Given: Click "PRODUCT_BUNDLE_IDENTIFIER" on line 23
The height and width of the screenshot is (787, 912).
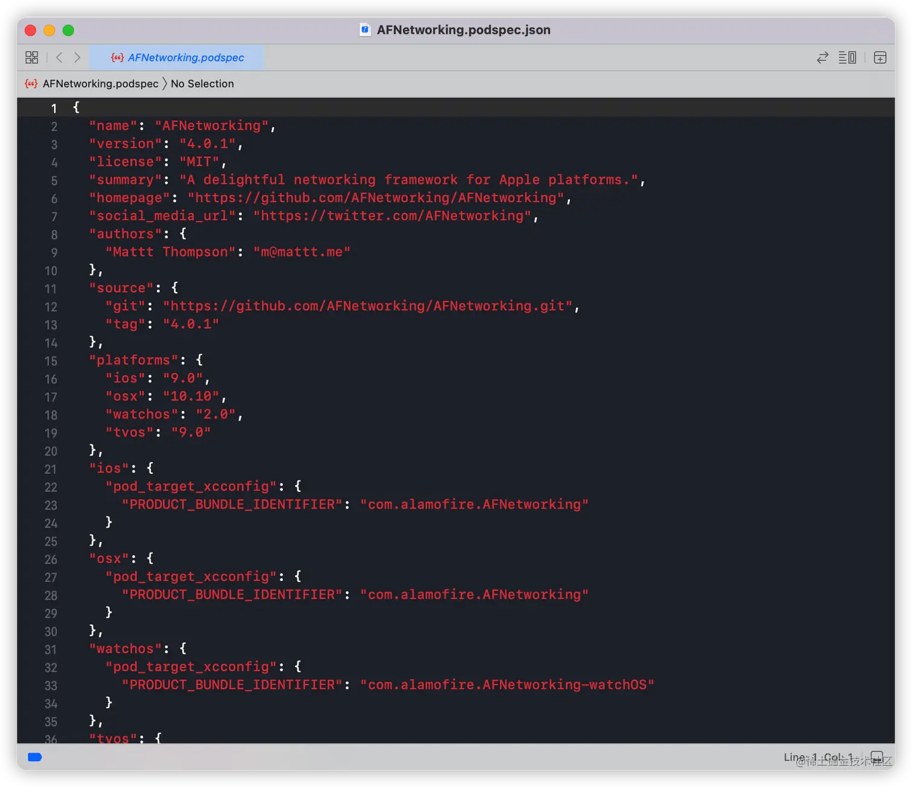Looking at the screenshot, I should (x=232, y=504).
